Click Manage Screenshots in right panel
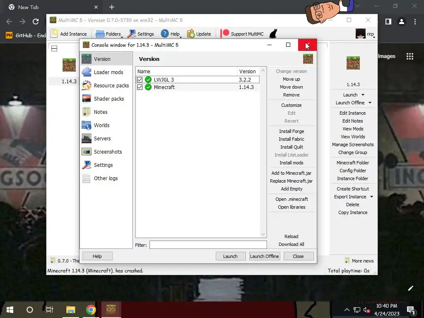Screen dimensions: 424x318 pyautogui.click(x=353, y=145)
